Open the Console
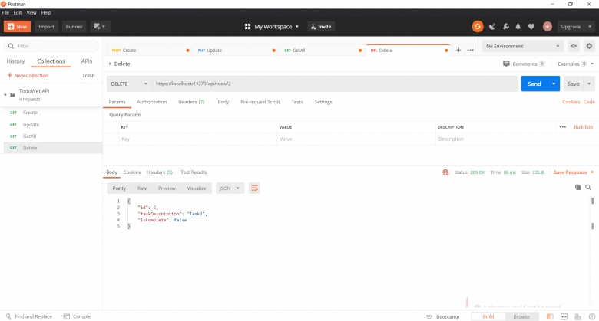This screenshot has width=599, height=321. point(77,316)
